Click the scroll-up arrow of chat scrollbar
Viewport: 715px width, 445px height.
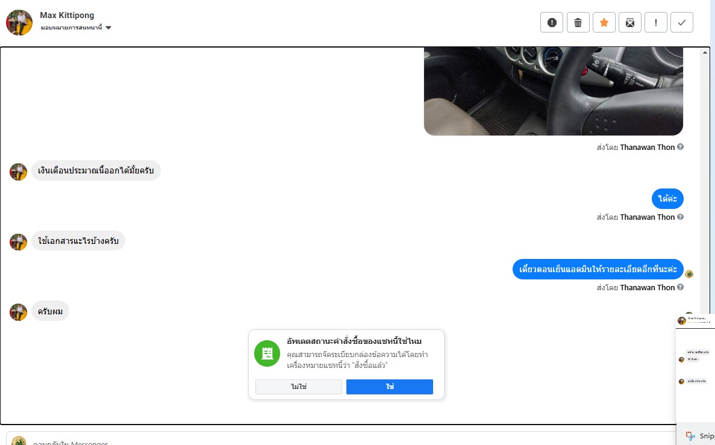tap(705, 52)
